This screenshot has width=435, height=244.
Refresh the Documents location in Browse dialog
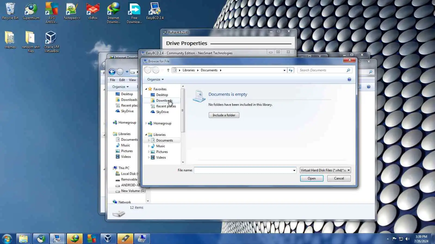click(x=291, y=70)
